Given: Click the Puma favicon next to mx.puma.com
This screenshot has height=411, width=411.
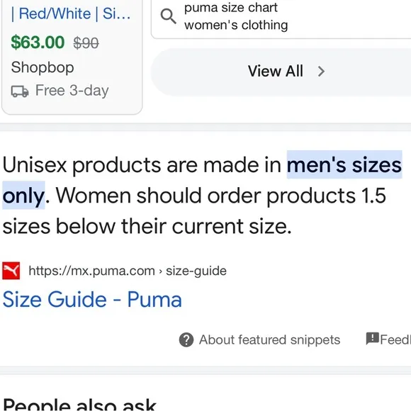Looking at the screenshot, I should [x=11, y=271].
